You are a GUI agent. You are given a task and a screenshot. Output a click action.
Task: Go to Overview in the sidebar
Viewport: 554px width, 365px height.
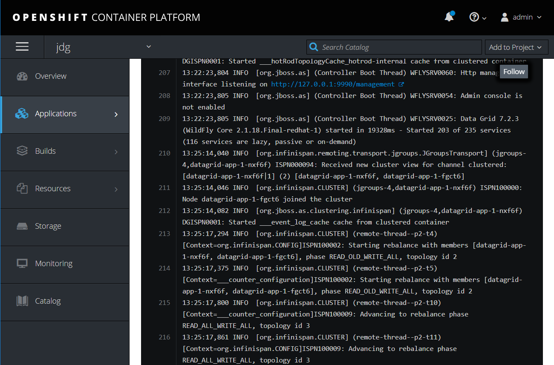(x=65, y=76)
